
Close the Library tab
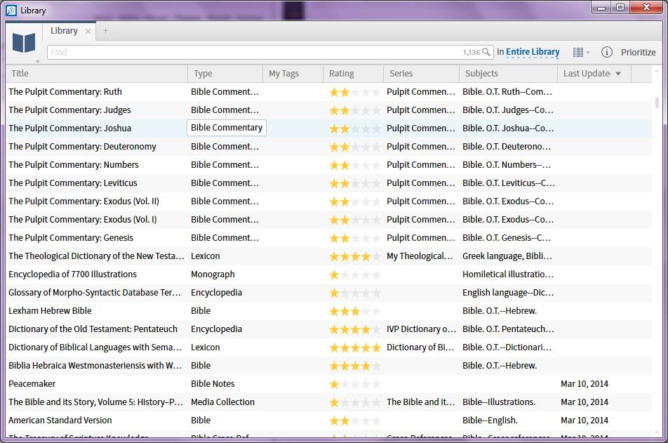point(88,31)
